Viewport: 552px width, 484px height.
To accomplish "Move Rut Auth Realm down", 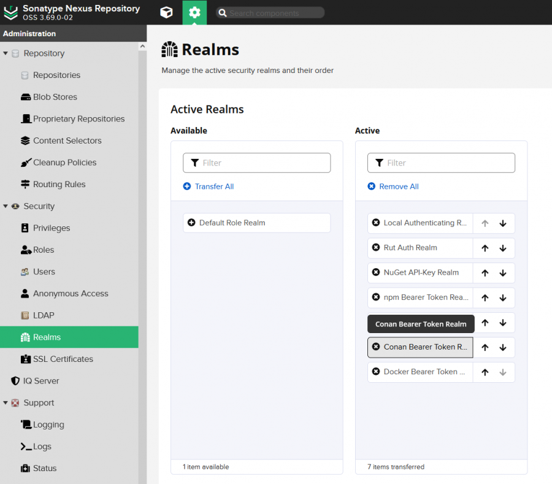I will coord(503,248).
